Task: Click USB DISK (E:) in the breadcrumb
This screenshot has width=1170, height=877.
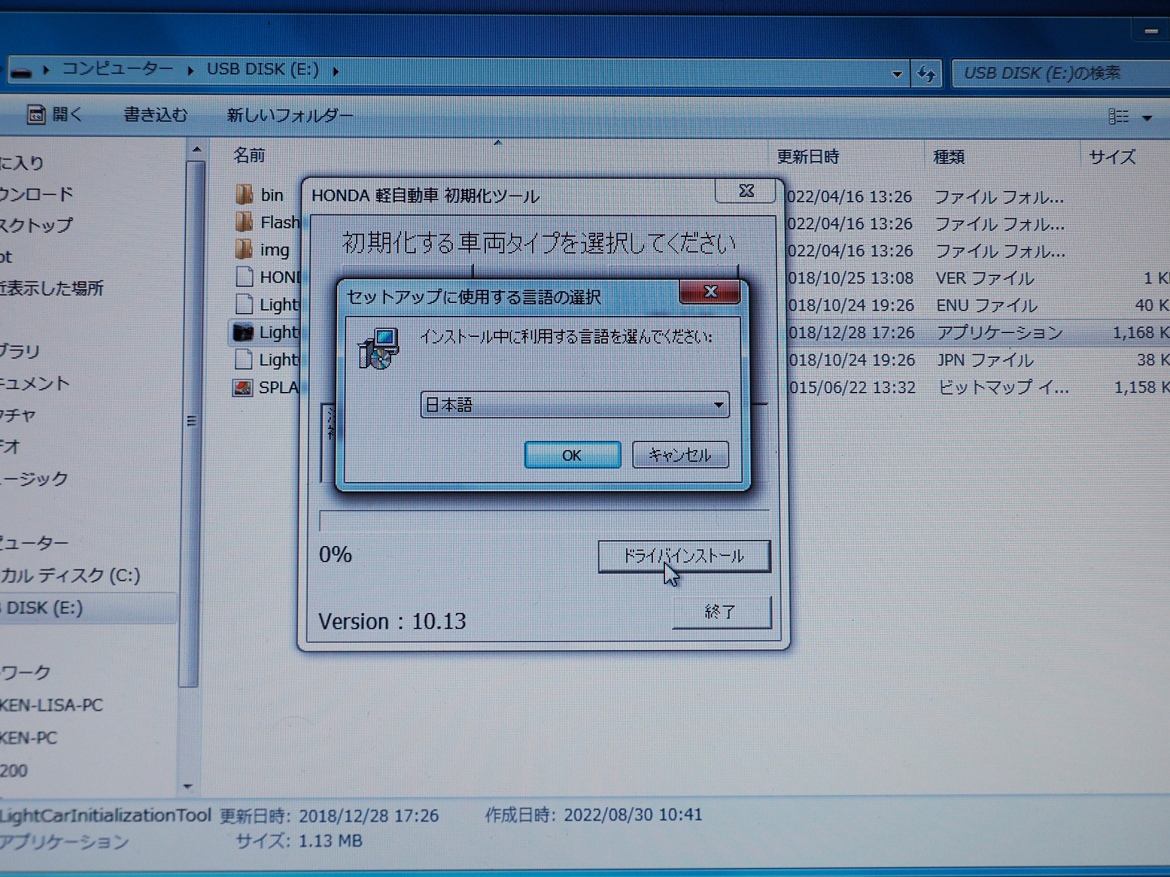Action: point(263,69)
